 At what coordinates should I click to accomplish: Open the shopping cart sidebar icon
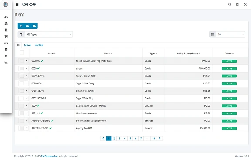[6, 37]
